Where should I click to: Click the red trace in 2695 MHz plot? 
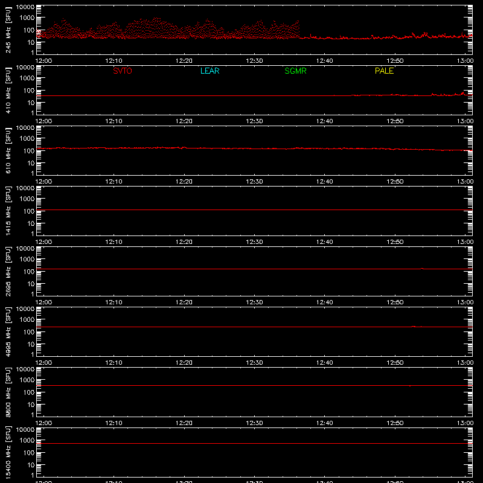(x=254, y=269)
